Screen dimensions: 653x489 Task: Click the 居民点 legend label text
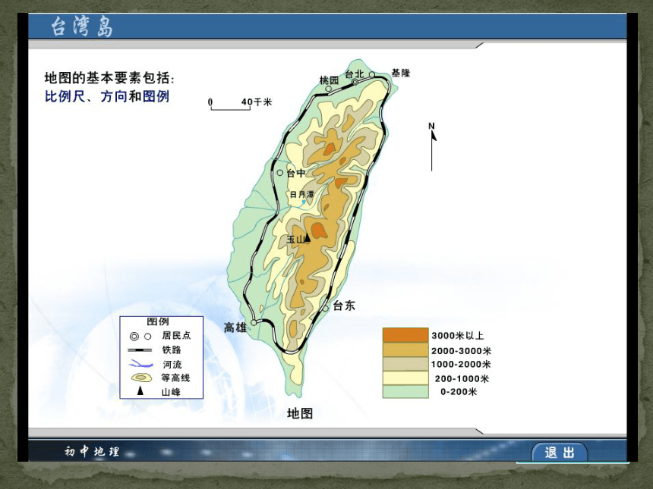pyautogui.click(x=176, y=335)
